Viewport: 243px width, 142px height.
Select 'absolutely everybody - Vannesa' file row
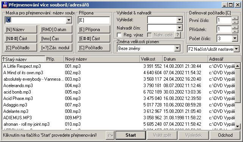(119, 79)
